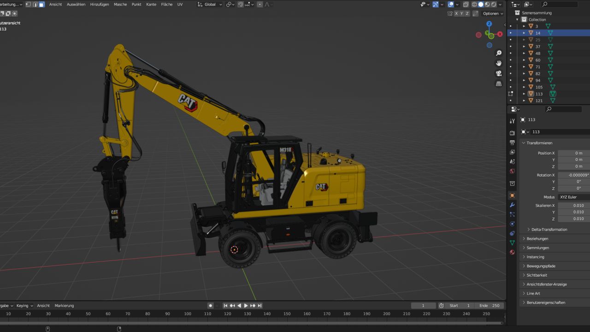Expand the Sichtbarkeit panel
590x332 pixels.
pyautogui.click(x=524, y=275)
